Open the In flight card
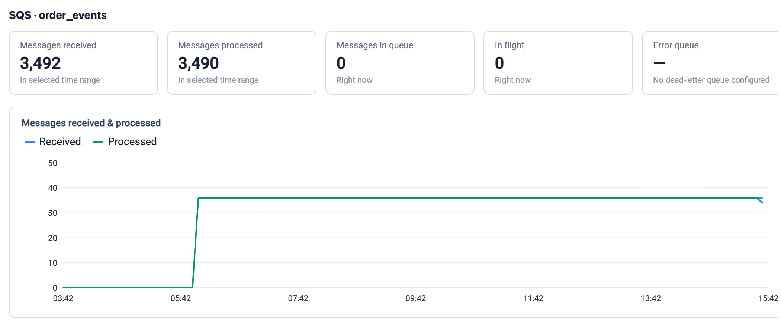The height and width of the screenshot is (323, 781). pos(558,63)
